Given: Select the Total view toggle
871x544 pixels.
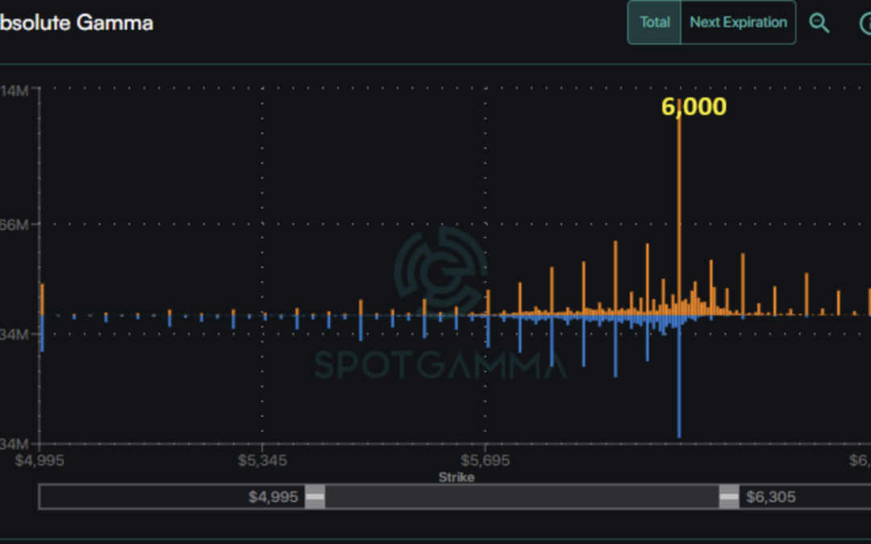Looking at the screenshot, I should (654, 23).
